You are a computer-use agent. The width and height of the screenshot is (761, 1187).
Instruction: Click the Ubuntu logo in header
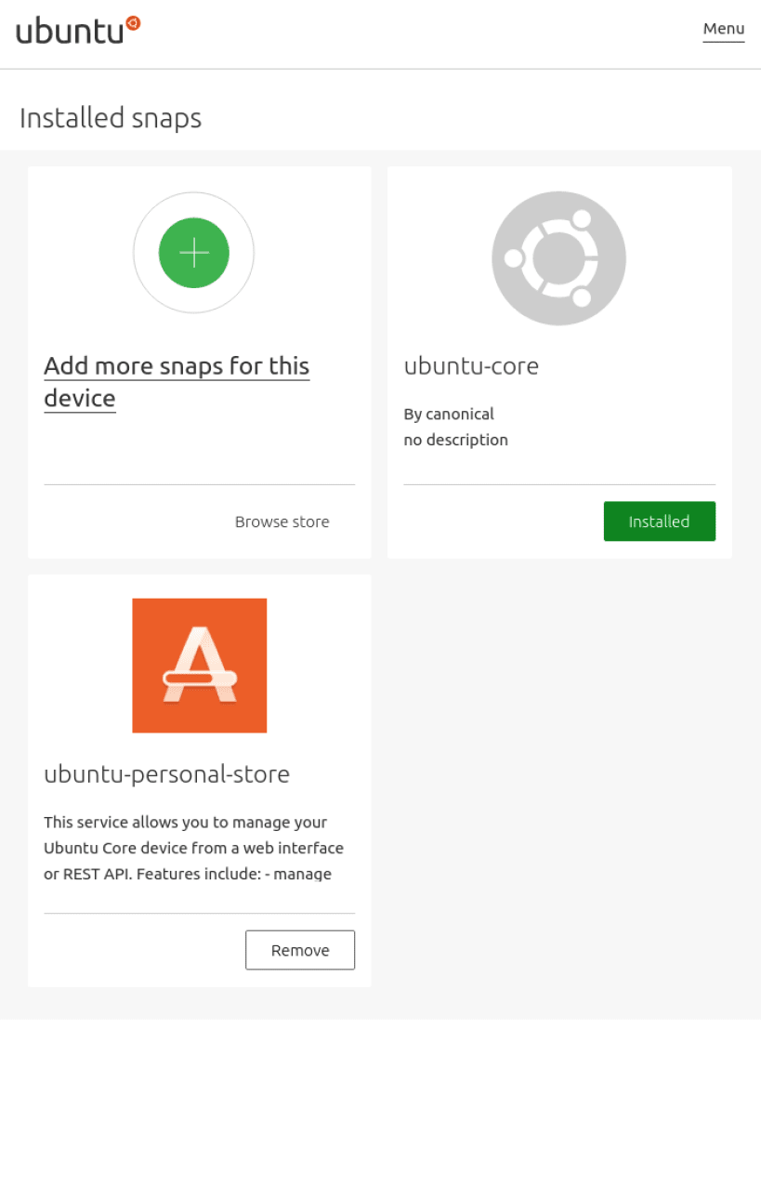tap(78, 30)
